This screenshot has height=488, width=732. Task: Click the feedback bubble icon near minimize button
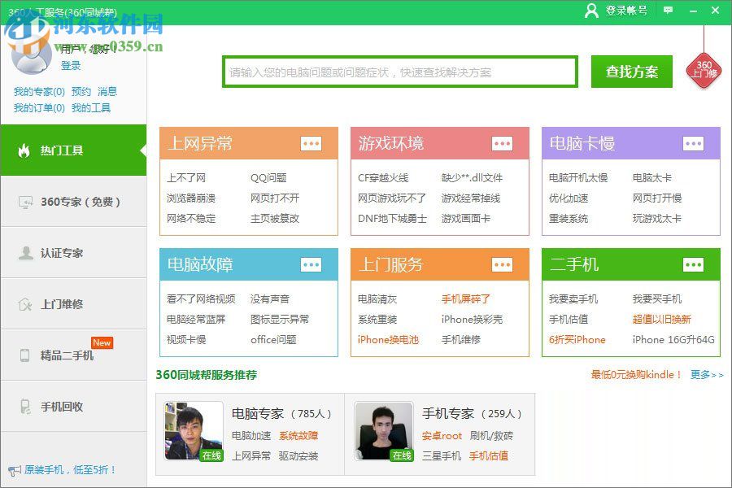(x=668, y=11)
